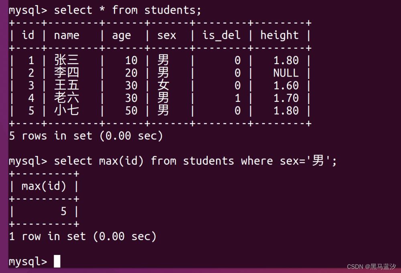Viewport: 401px width, 273px height.
Task: Click the name 王五 in the table
Action: 67,85
